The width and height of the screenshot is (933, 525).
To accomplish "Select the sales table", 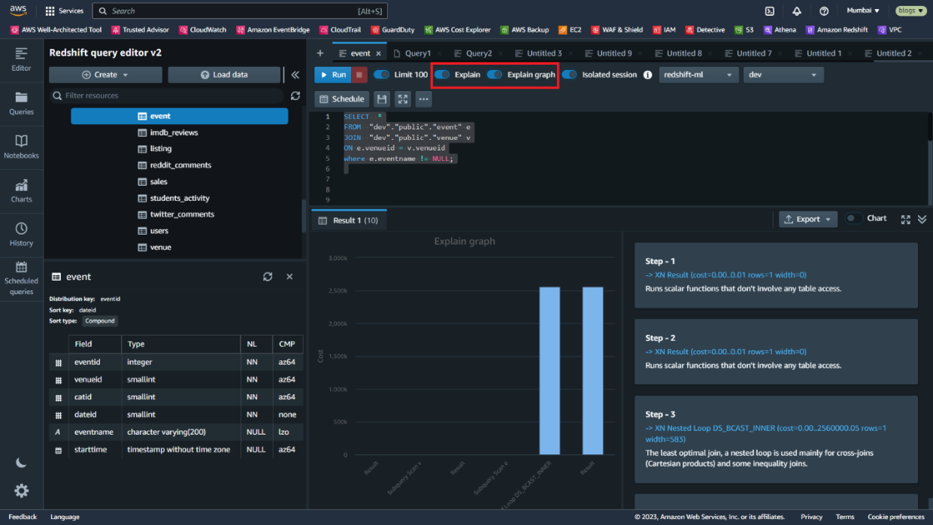I will pyautogui.click(x=158, y=181).
